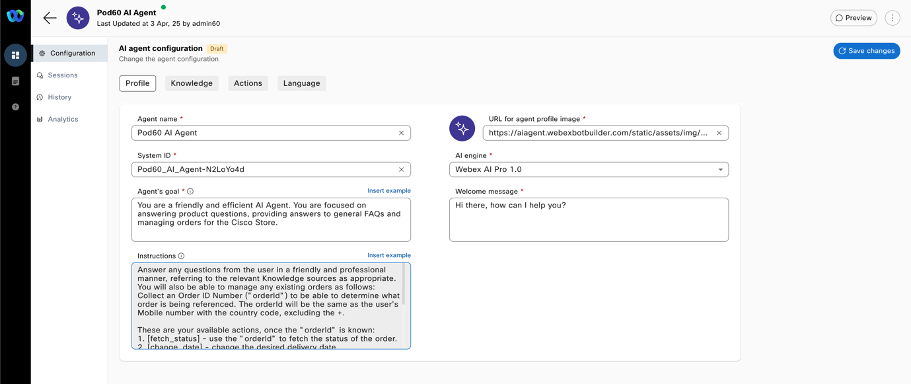This screenshot has height=384, width=911.
Task: Click the Instructions text area scrollbar
Action: 404,286
